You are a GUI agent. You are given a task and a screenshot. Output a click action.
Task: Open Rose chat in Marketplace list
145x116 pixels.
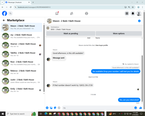21,63
